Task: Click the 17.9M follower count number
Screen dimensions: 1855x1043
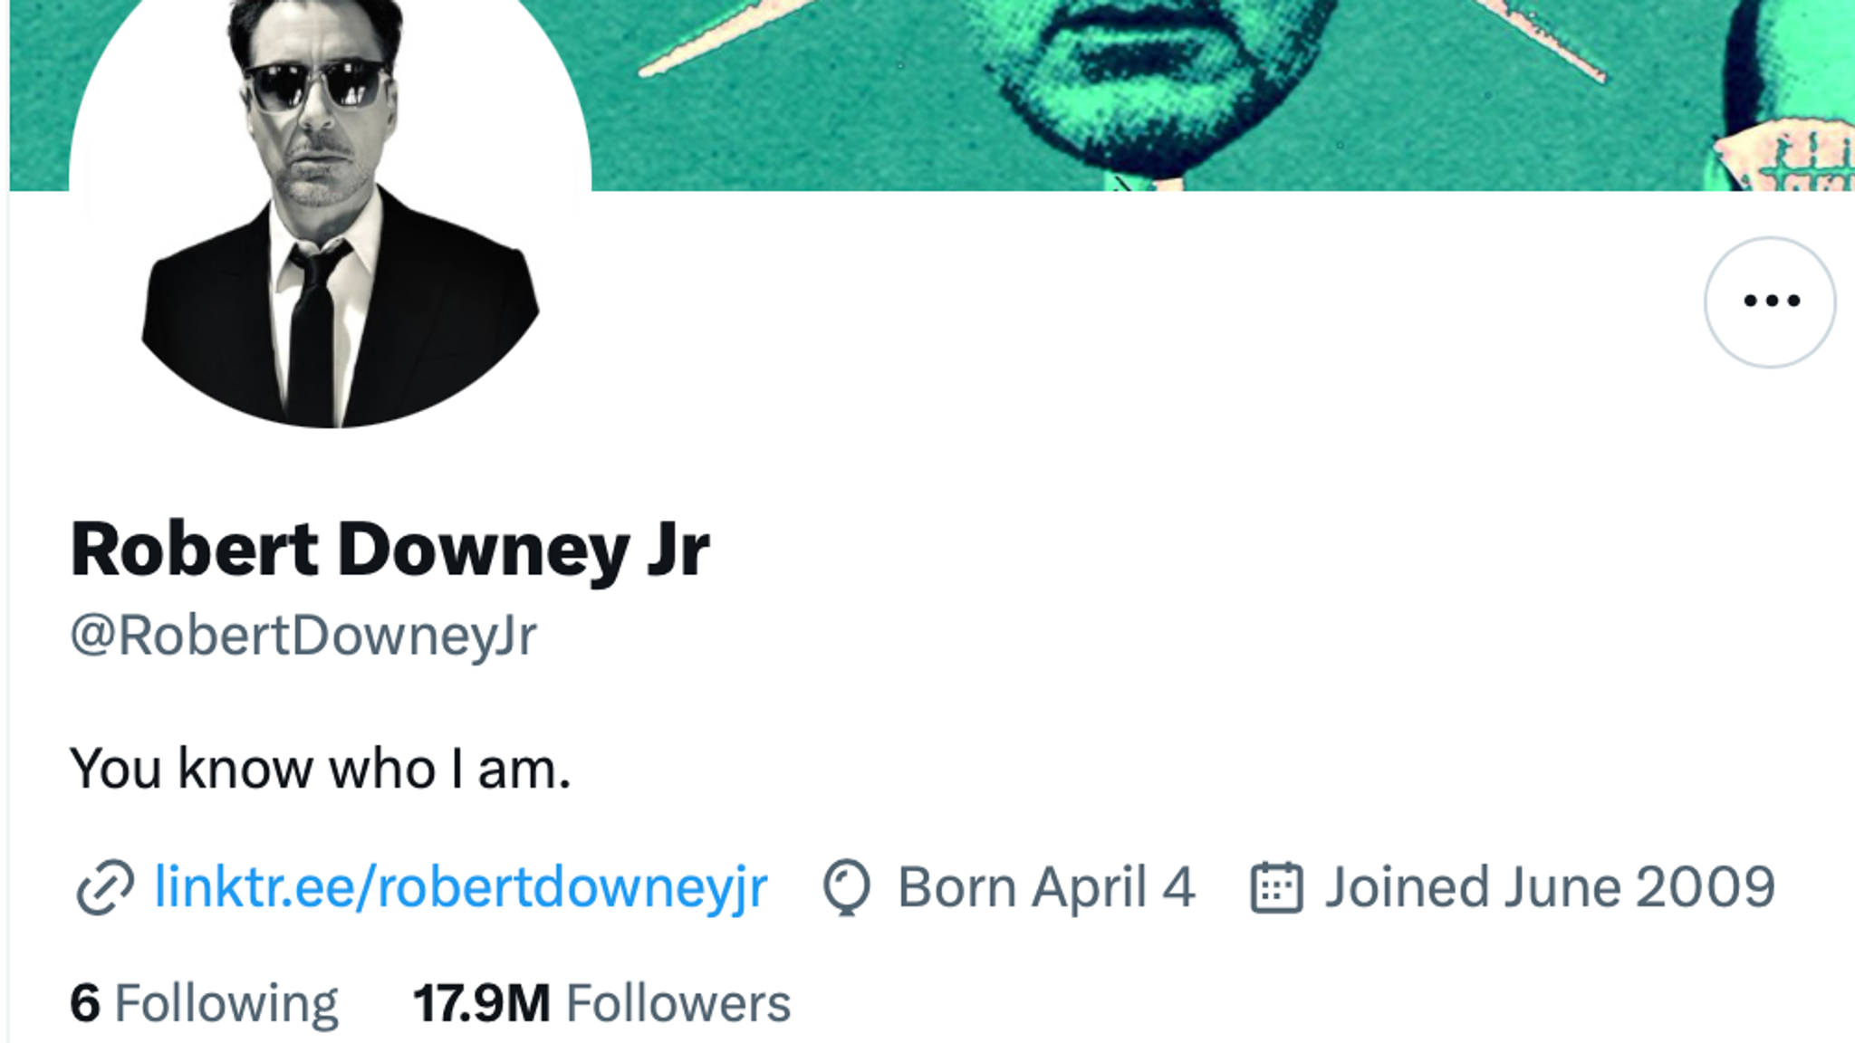Action: (x=481, y=1003)
